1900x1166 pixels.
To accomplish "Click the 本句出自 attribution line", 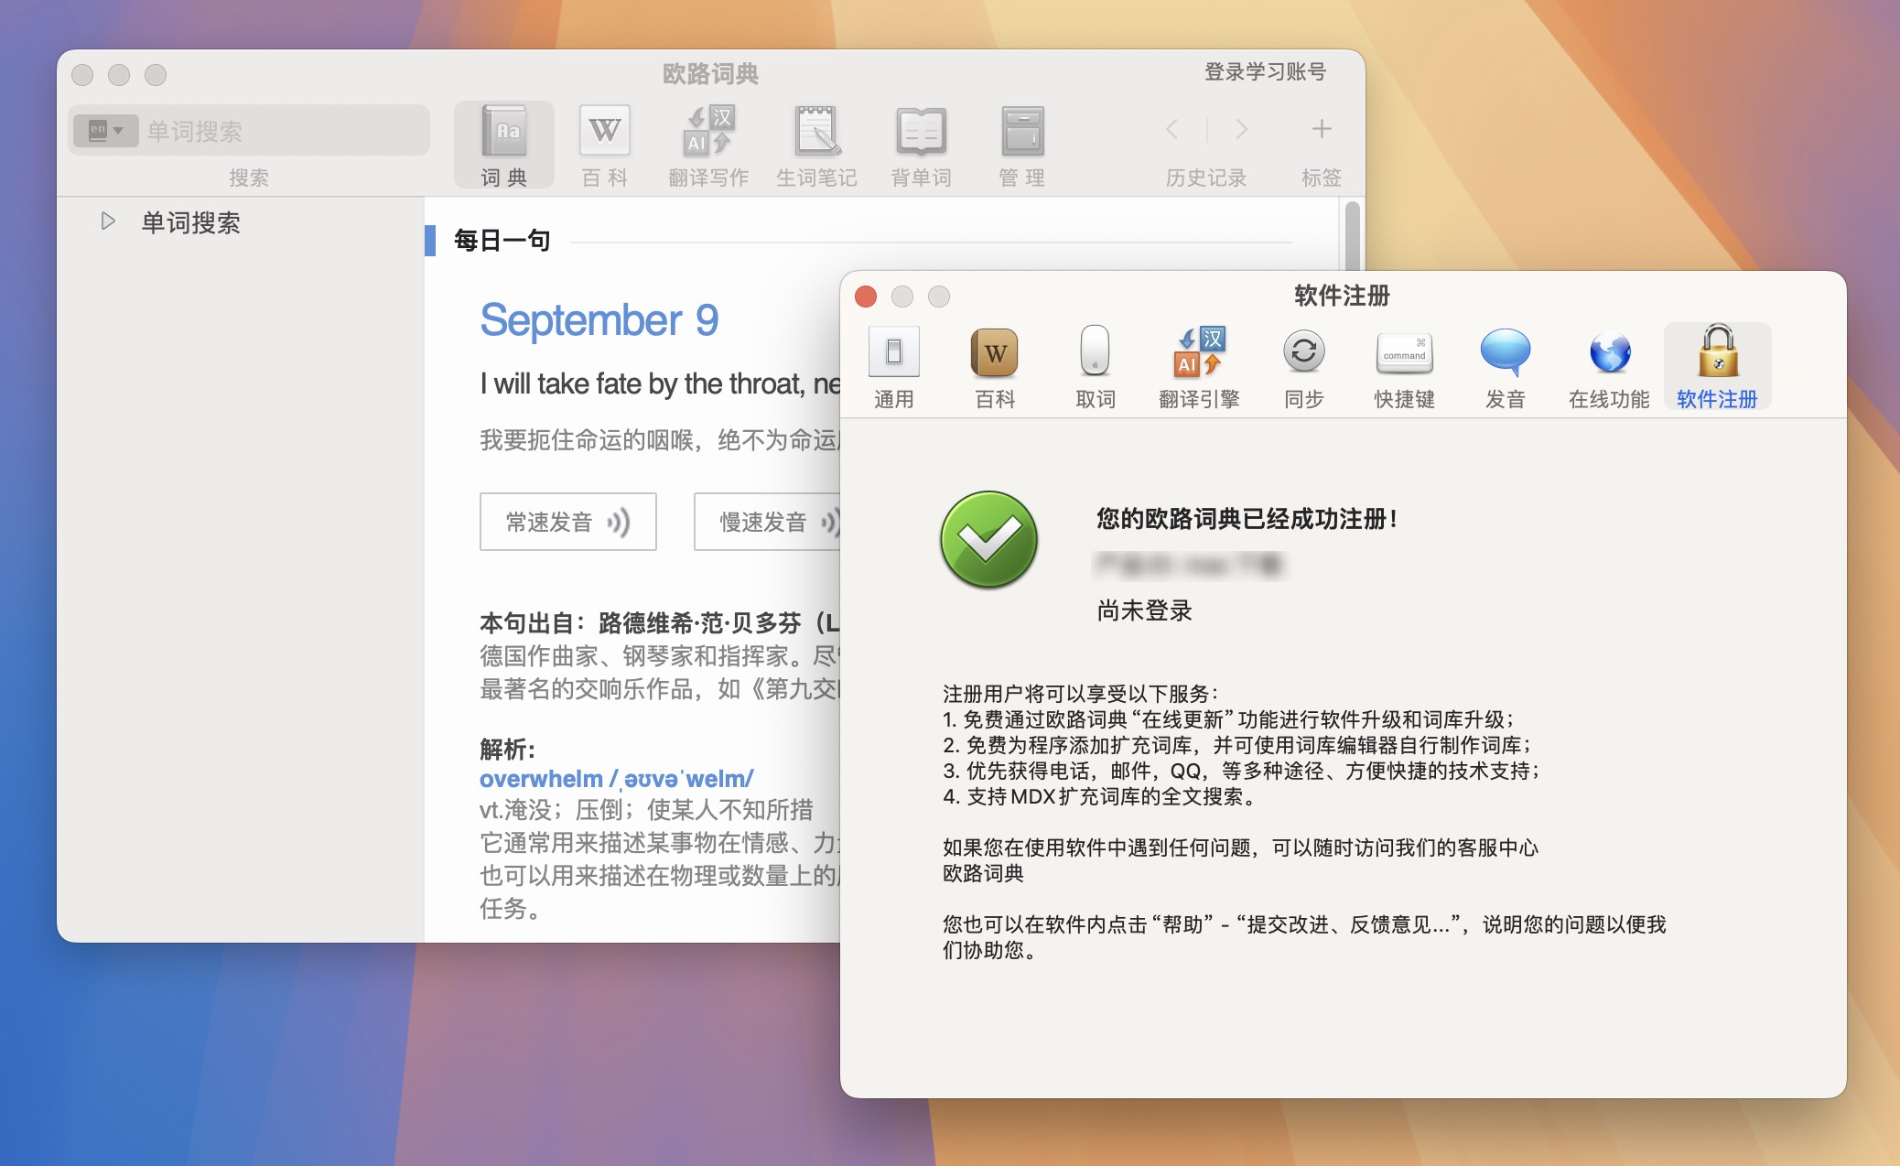I will tap(659, 623).
